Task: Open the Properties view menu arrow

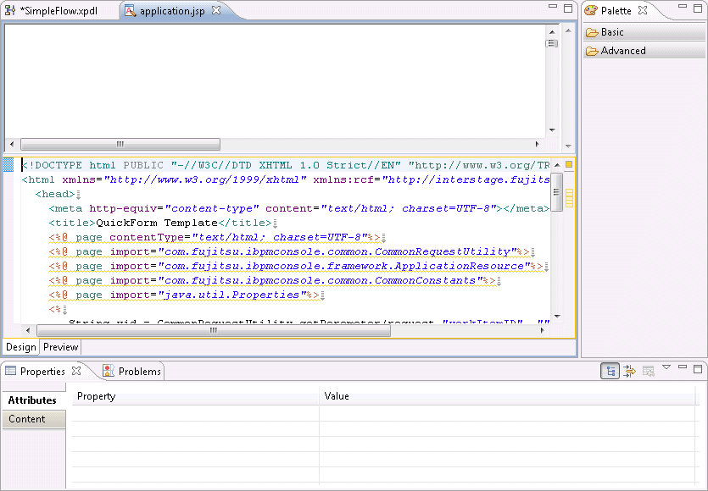Action: (x=666, y=367)
